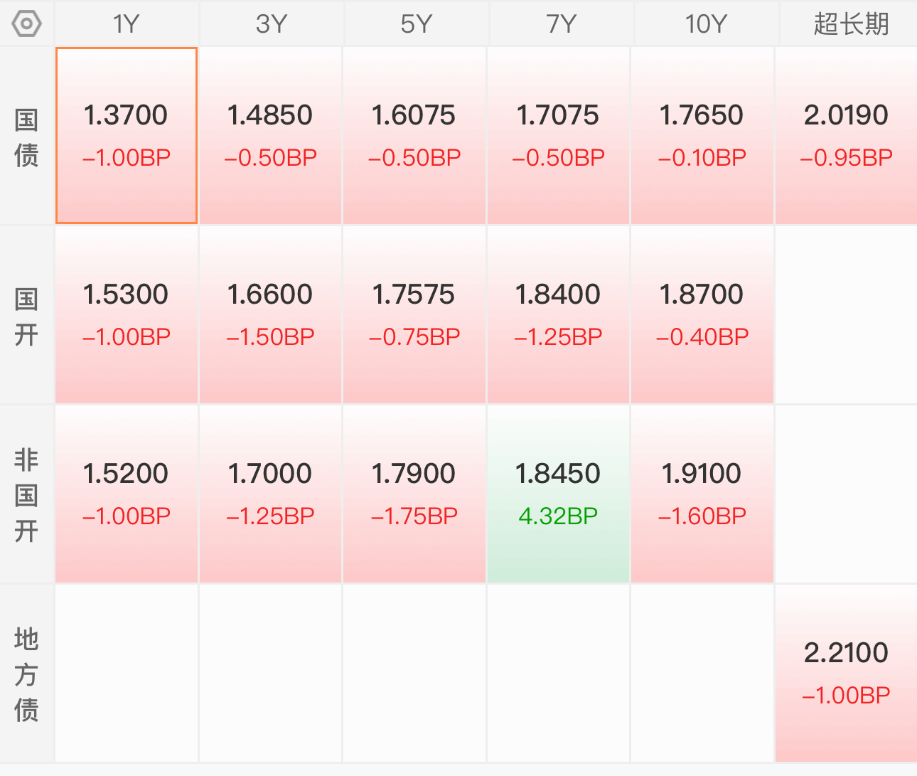The width and height of the screenshot is (917, 776).
Task: Select 国债 5Y cell showing 1.6075
Action: [x=414, y=136]
